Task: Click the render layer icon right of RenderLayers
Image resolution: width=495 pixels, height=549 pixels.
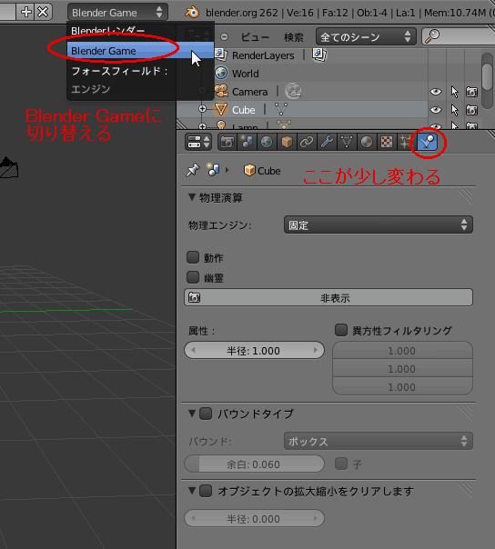Action: [319, 55]
